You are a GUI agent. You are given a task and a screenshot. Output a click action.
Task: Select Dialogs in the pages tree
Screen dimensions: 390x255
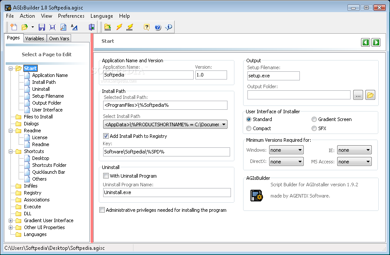pos(31,124)
